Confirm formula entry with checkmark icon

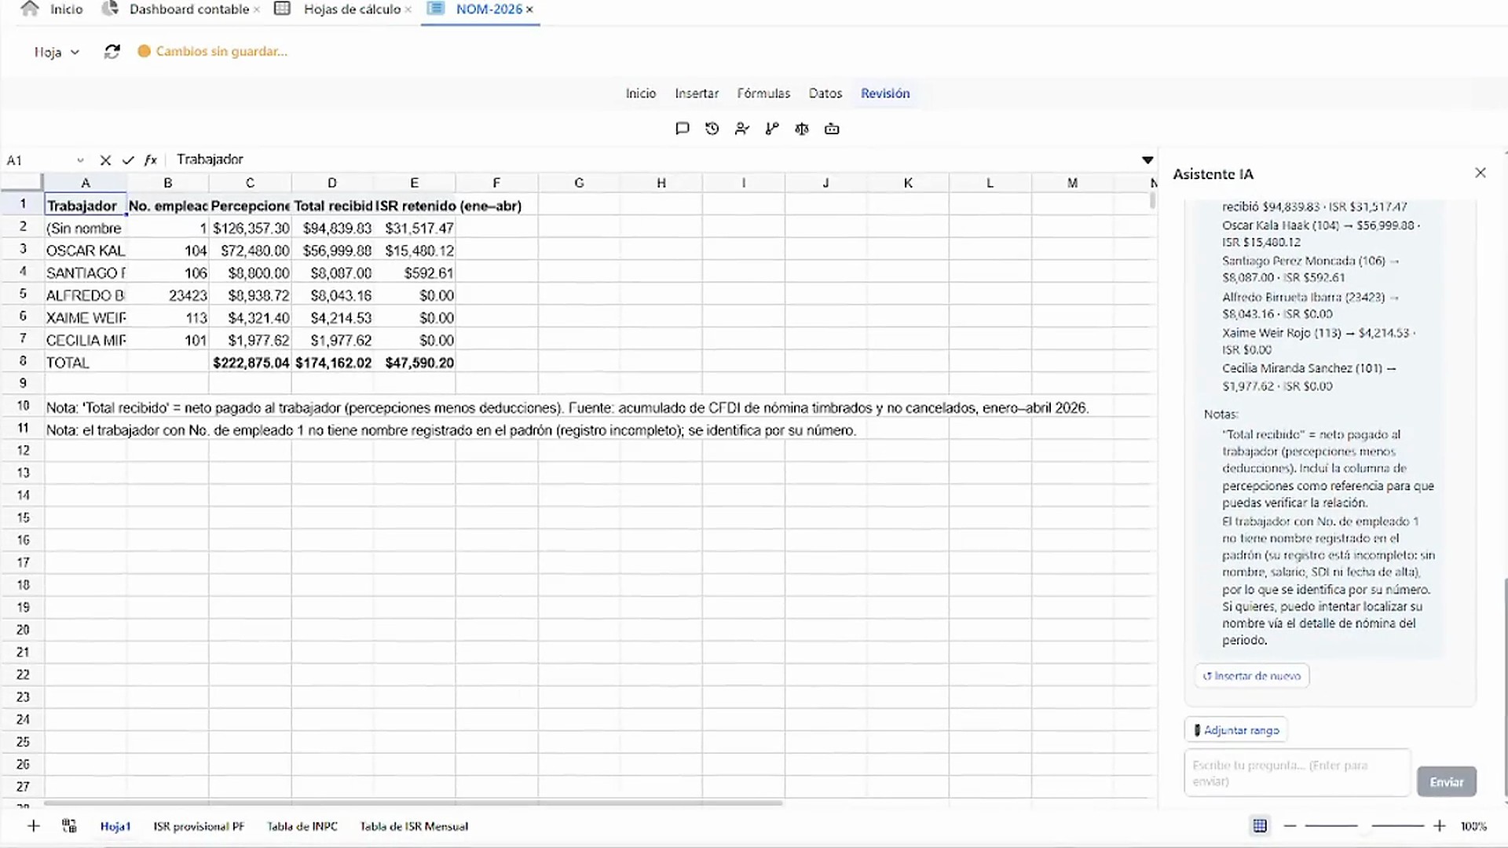128,160
